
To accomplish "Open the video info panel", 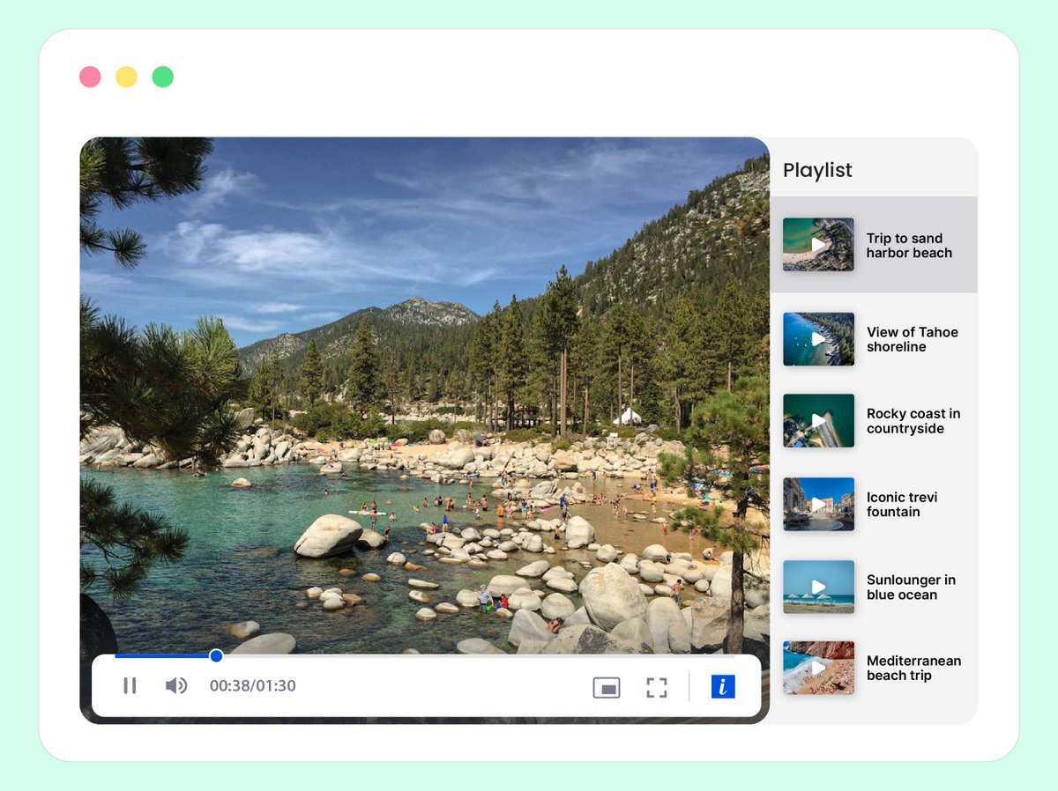I will point(723,687).
